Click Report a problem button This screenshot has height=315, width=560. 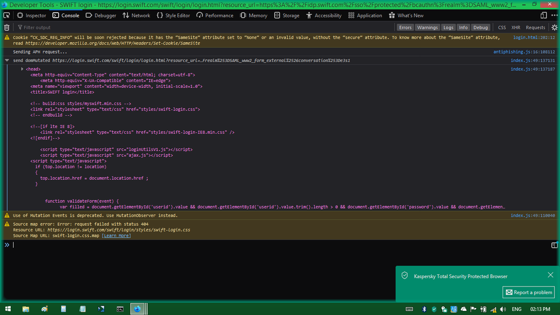528,292
